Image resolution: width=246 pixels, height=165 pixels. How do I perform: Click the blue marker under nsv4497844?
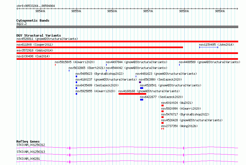point(106,65)
